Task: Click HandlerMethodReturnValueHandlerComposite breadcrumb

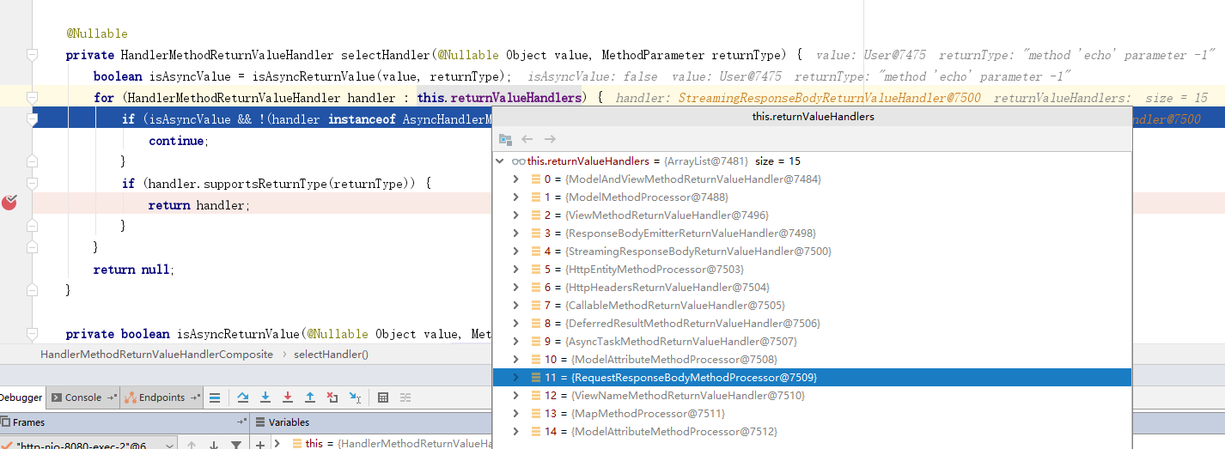Action: point(156,354)
